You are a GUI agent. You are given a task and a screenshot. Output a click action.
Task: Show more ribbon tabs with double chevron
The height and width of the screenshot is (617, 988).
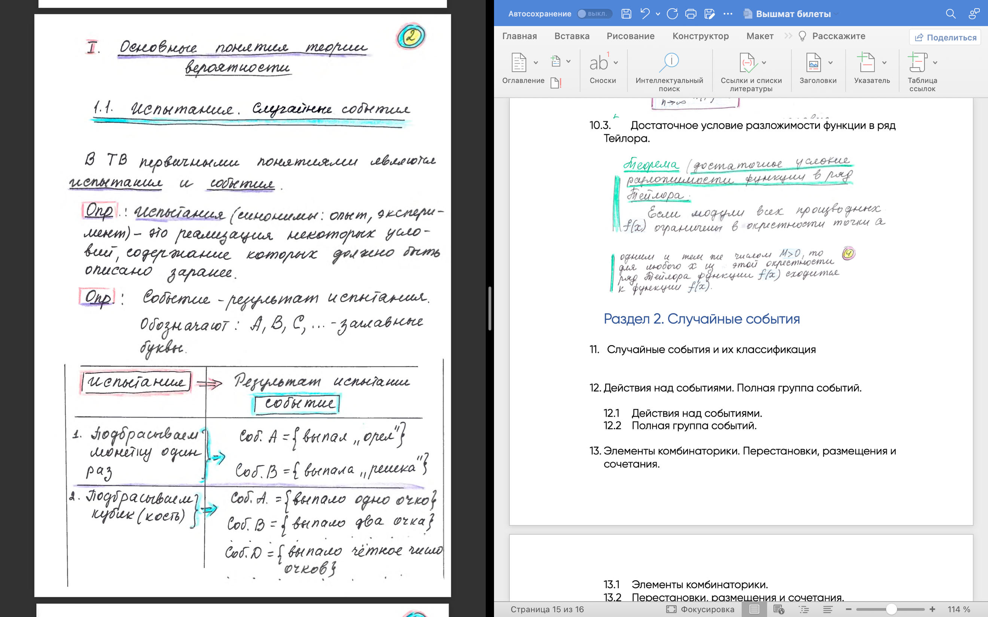click(788, 36)
